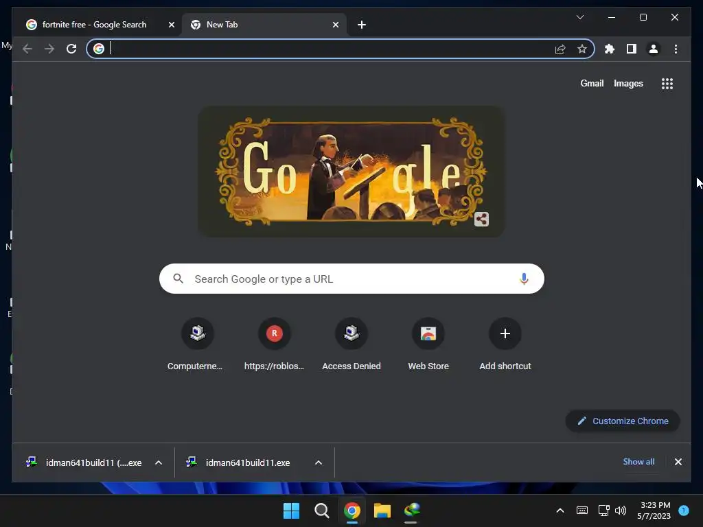Open the Google apps grid

pyautogui.click(x=667, y=83)
